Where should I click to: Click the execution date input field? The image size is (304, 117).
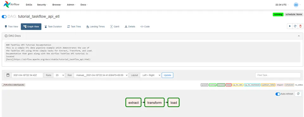coord(27,75)
